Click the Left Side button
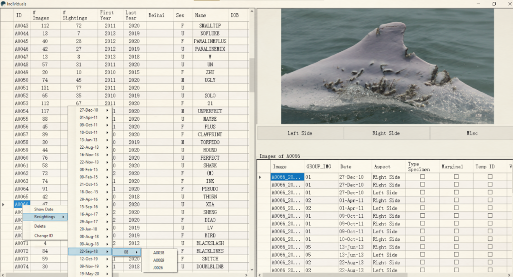This screenshot has height=277, width=513. 300,134
